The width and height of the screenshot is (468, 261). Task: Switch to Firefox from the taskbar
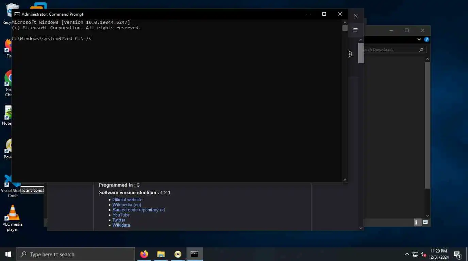(144, 254)
